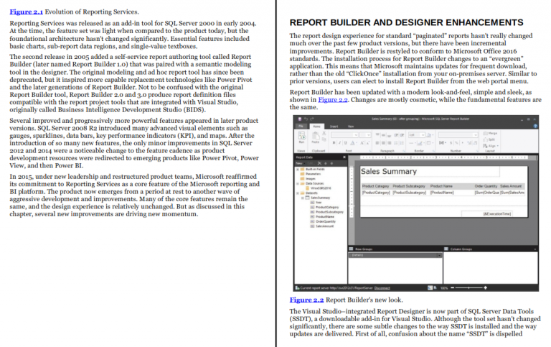Click the Cut scissors icon above Copy
The width and height of the screenshot is (551, 347).
(x=324, y=133)
